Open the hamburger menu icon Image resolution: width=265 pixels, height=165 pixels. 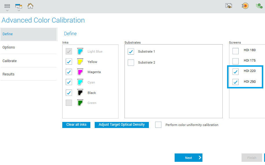7,6
